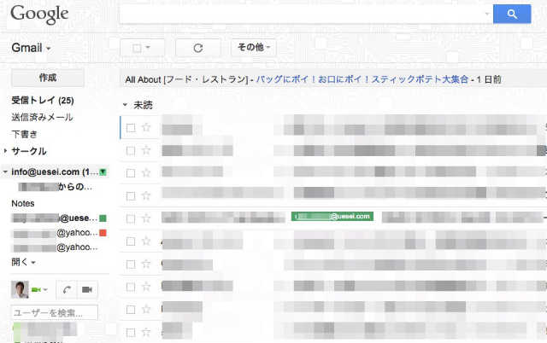Image resolution: width=547 pixels, height=343 pixels.
Task: Open info@uesei.com label color menu arrow
Action: 103,171
